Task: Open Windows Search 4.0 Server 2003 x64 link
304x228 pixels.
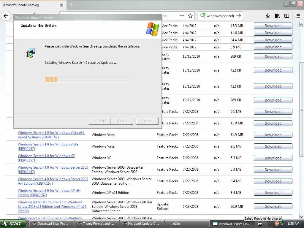Action: [53, 181]
